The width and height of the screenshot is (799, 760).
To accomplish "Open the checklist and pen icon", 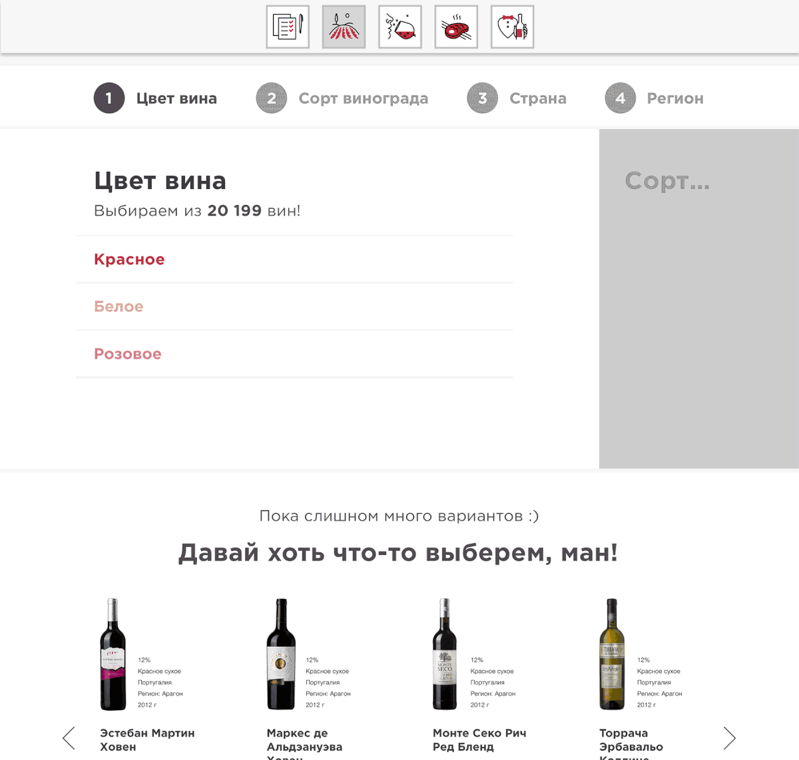I will point(288,27).
